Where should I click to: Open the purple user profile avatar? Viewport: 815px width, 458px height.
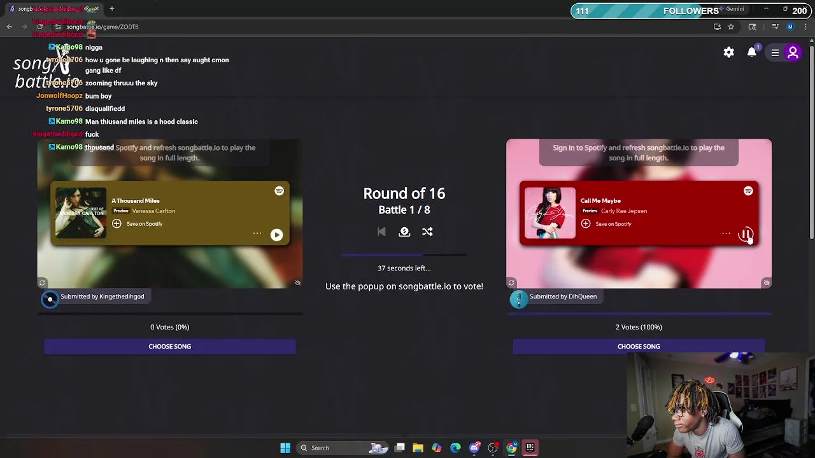coord(793,53)
